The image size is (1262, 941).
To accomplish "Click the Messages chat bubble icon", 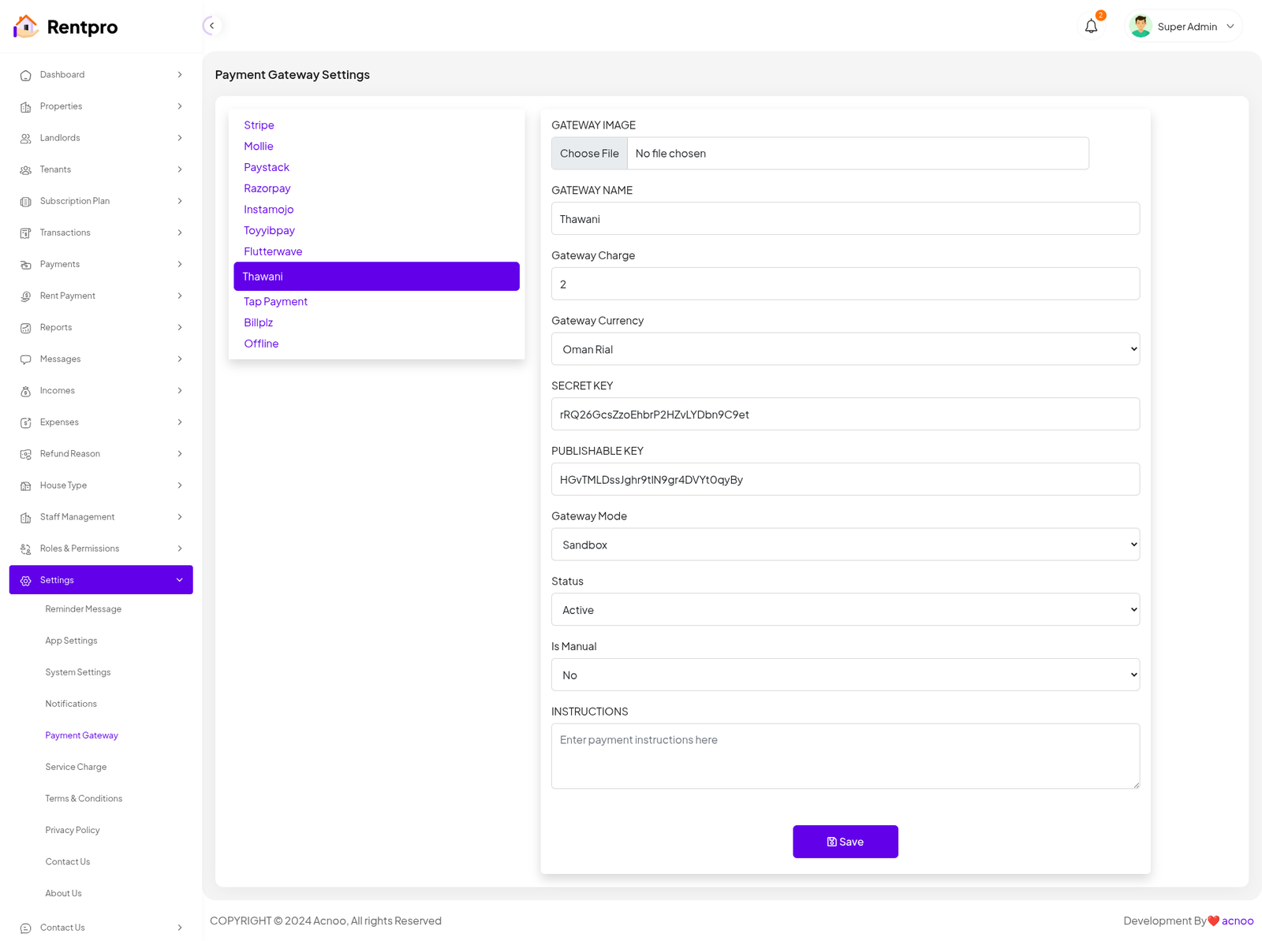I will pyautogui.click(x=25, y=359).
